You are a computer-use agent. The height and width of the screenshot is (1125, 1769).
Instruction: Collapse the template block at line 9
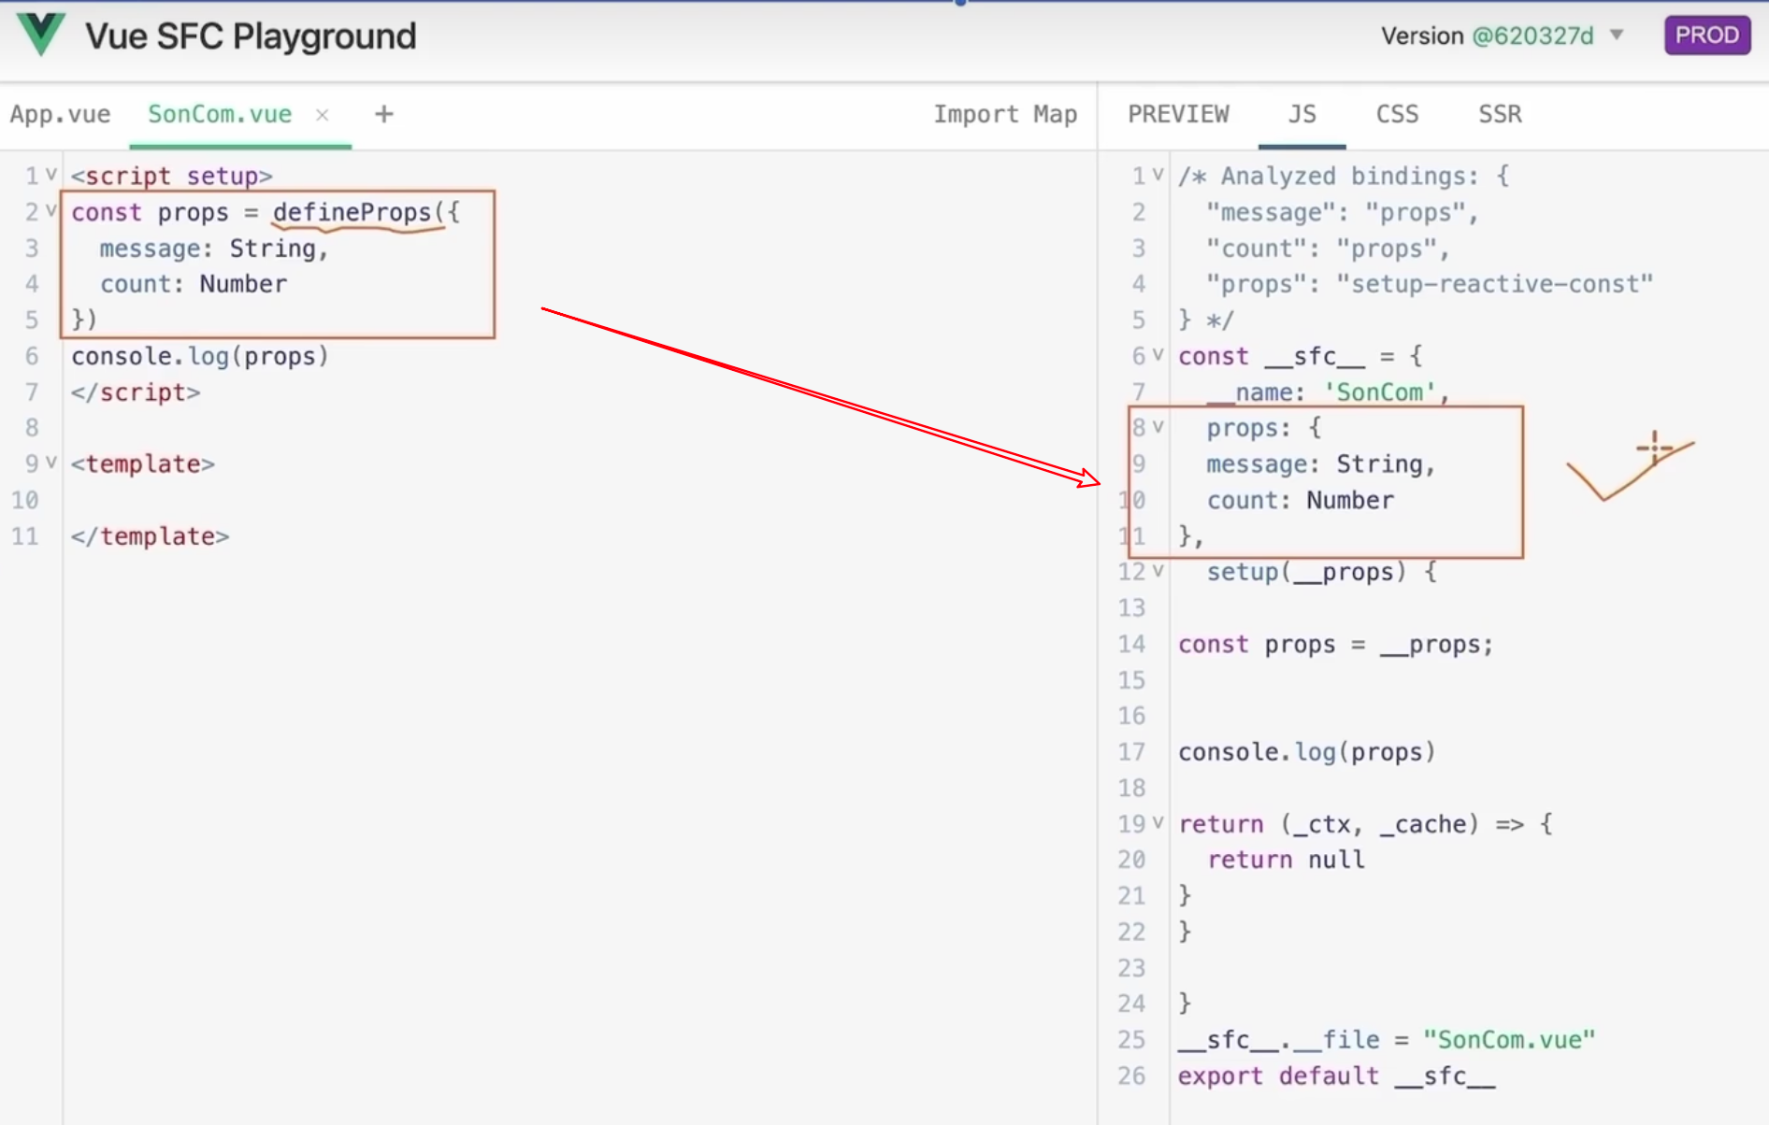click(51, 463)
